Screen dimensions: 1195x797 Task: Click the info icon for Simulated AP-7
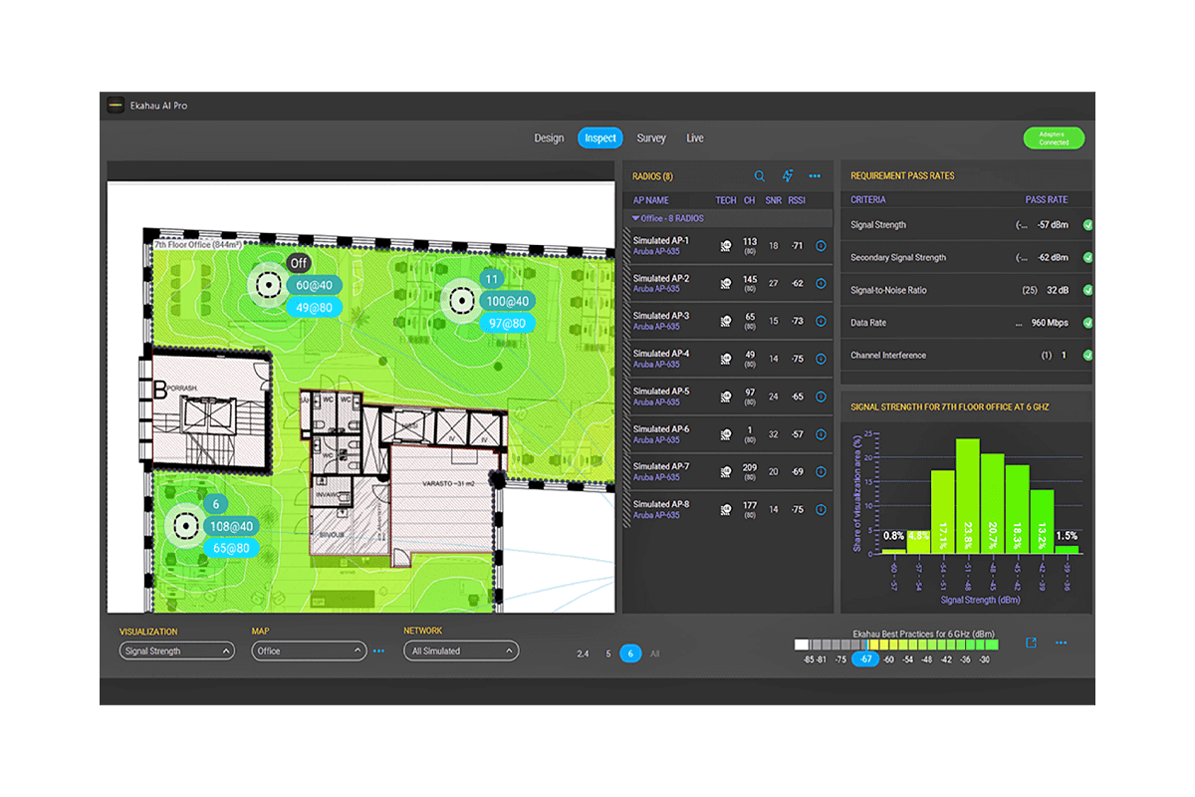click(x=821, y=472)
